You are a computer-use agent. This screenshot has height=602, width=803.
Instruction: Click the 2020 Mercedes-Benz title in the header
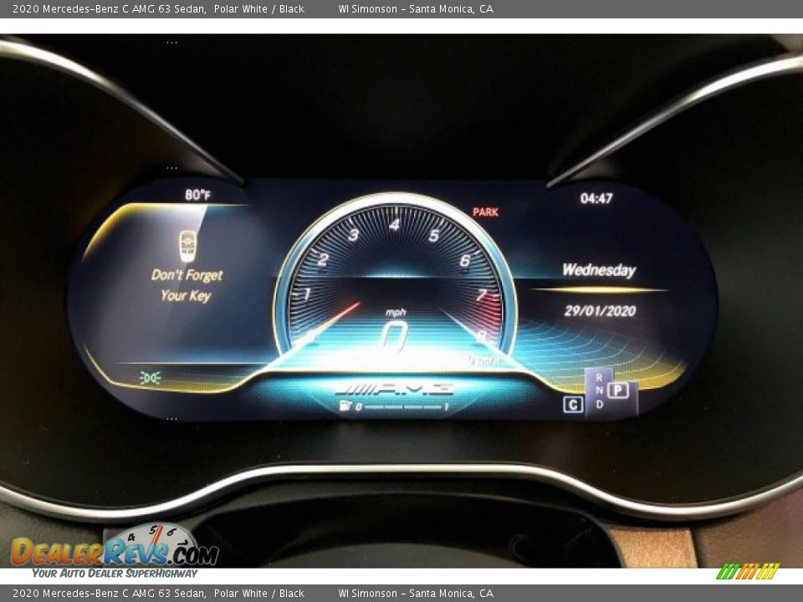coord(109,8)
